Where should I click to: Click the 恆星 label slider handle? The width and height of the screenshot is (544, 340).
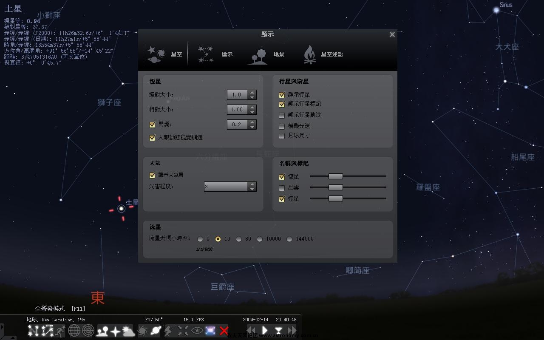tap(335, 176)
